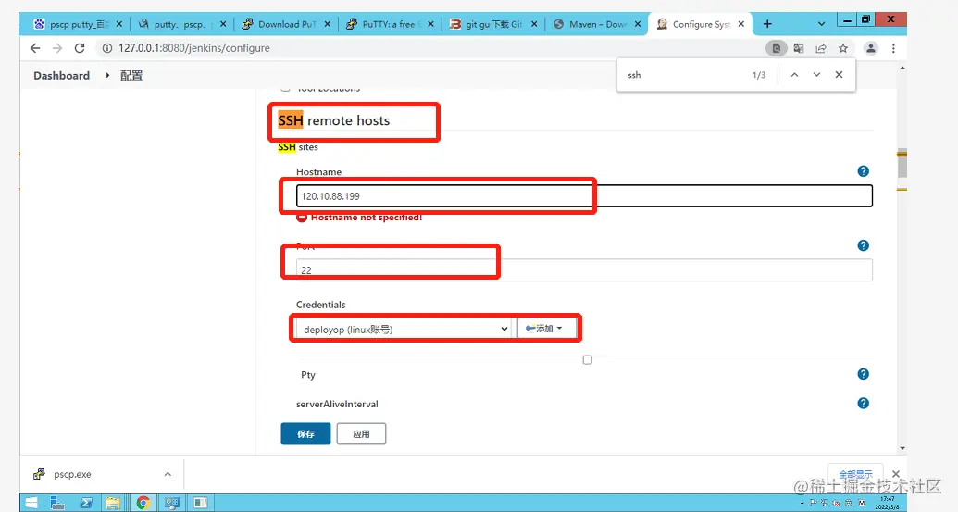Click the address bar URL

(x=194, y=48)
